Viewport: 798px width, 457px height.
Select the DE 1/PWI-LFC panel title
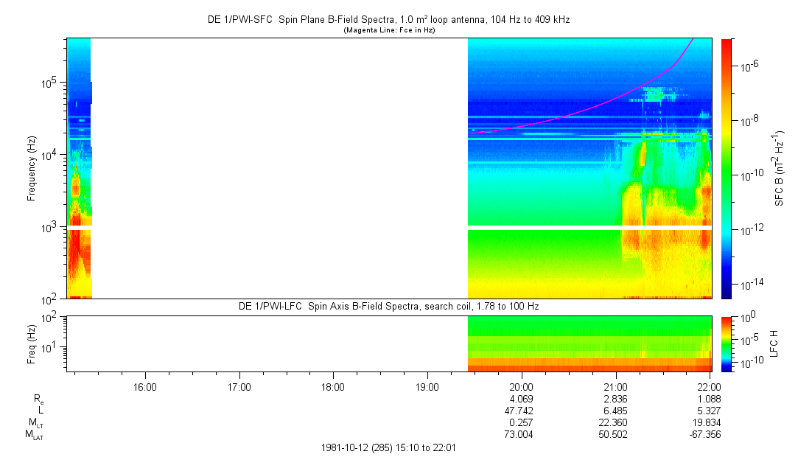coord(390,306)
